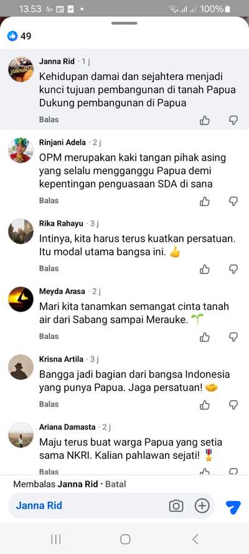Tap the sheet drag handle at top
The height and width of the screenshot is (554, 249).
point(125,23)
